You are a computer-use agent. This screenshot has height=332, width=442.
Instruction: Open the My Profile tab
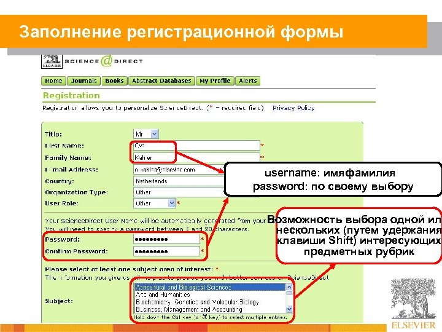(x=215, y=81)
